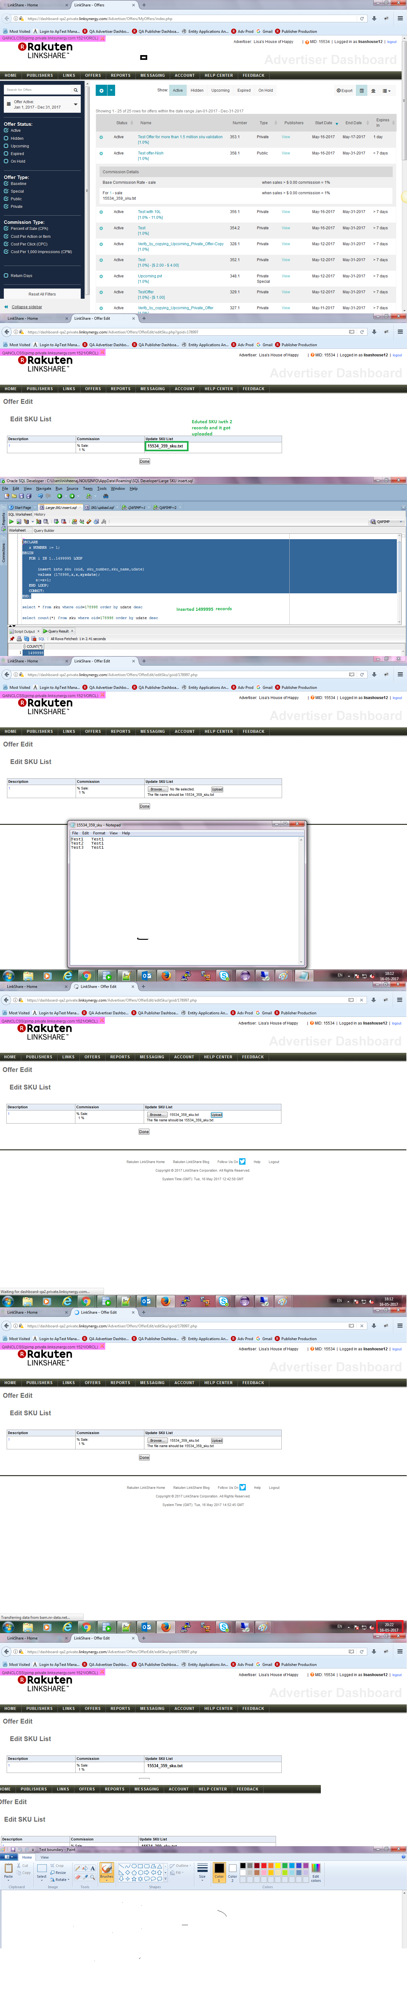The image size is (407, 2007).
Task: Enable the Return Days checkbox
Action: click(6, 276)
